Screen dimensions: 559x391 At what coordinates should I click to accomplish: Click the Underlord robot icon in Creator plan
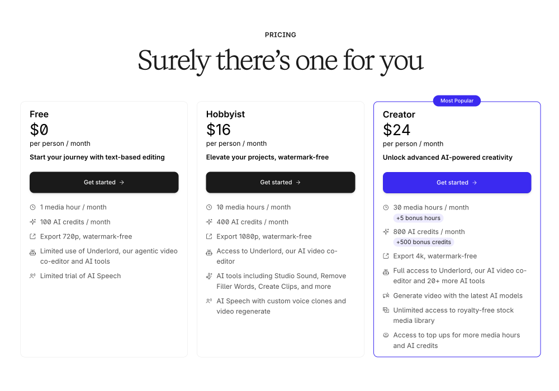point(386,272)
